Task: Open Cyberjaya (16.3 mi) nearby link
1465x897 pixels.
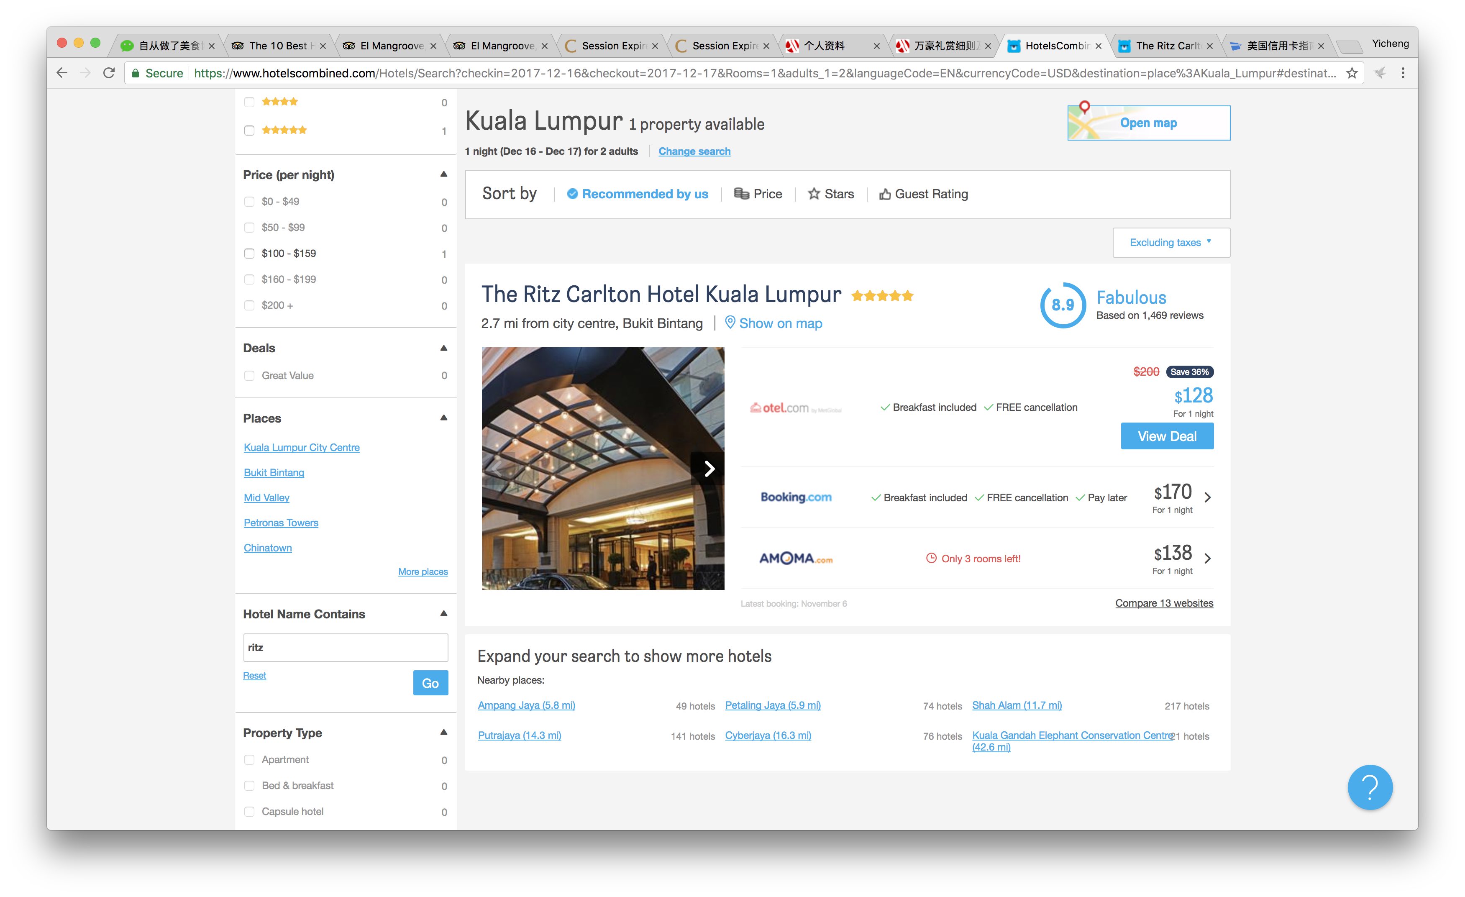Action: (x=768, y=736)
